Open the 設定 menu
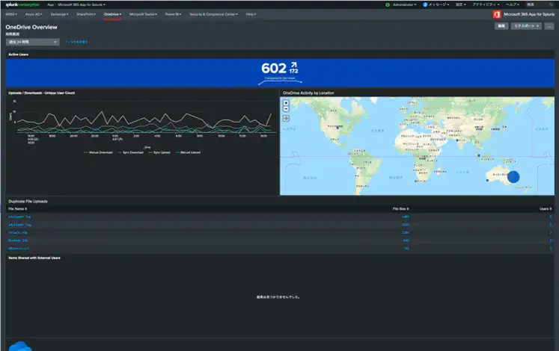This screenshot has height=351, width=559. [x=461, y=4]
